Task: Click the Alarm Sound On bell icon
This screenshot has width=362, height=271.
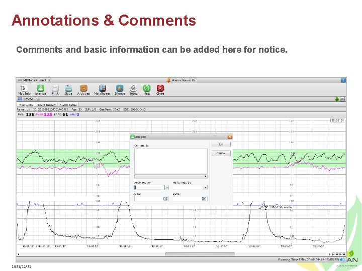Action: click(x=168, y=80)
